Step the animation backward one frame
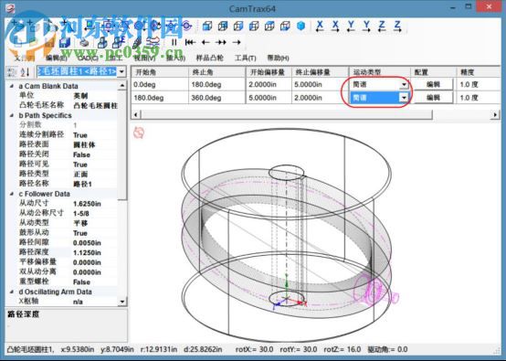The image size is (506, 361). coord(206,42)
